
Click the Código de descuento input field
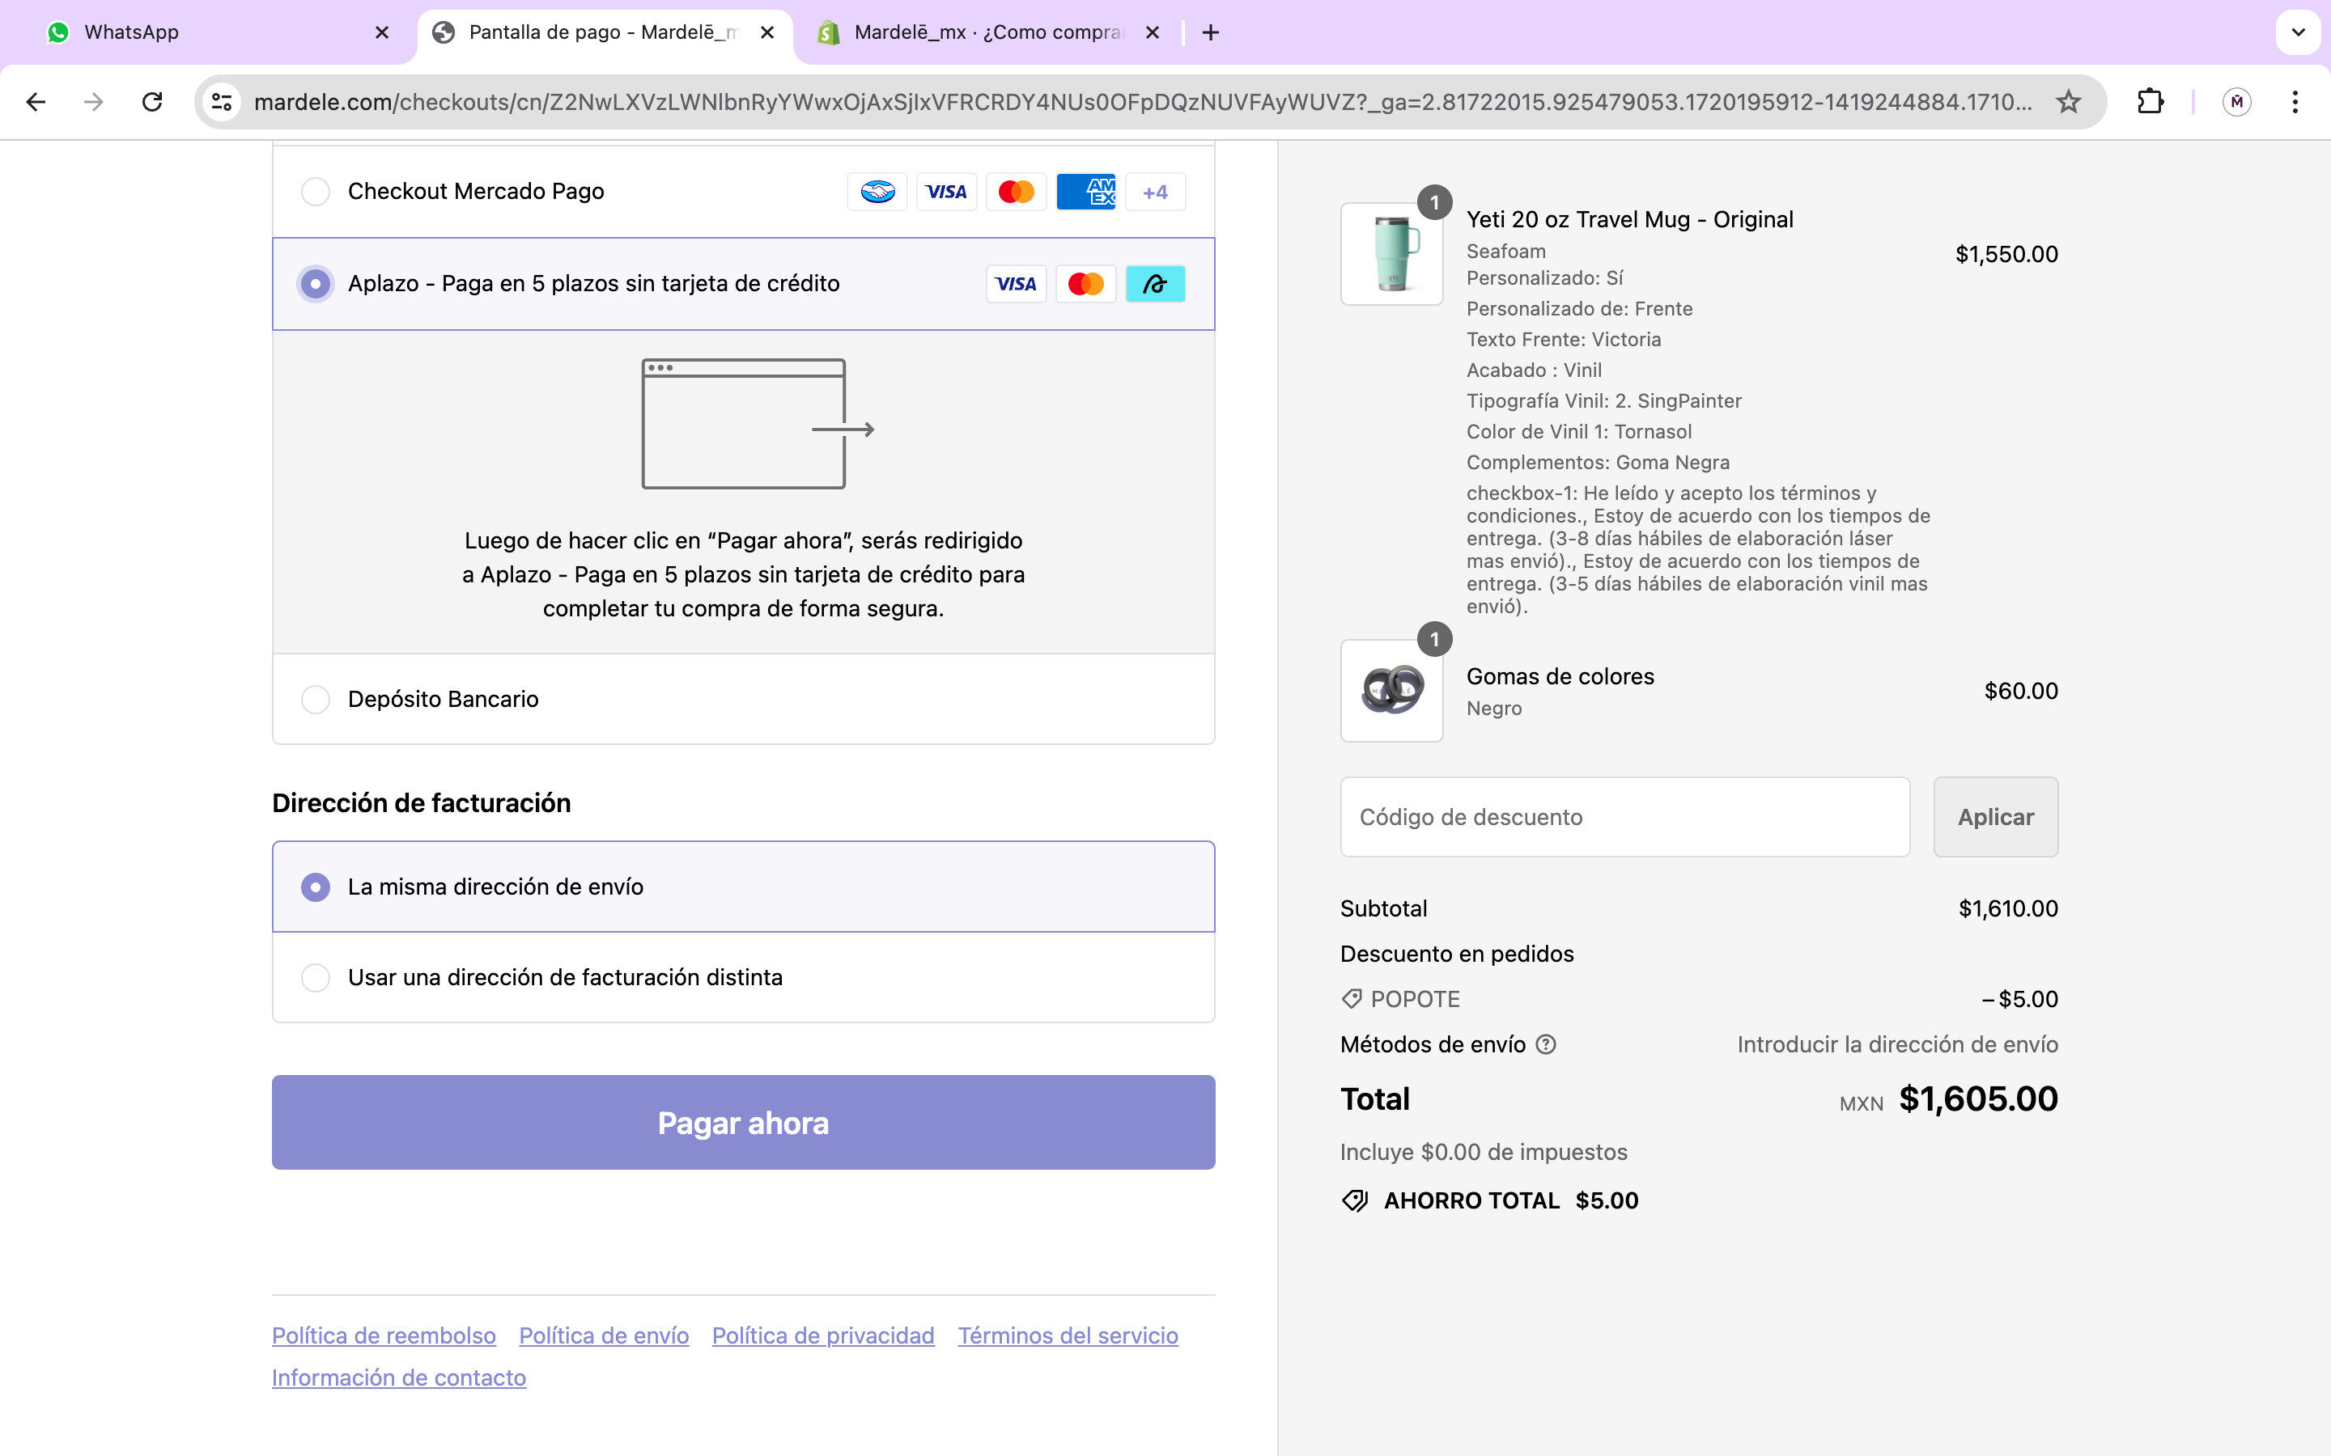[x=1624, y=817]
